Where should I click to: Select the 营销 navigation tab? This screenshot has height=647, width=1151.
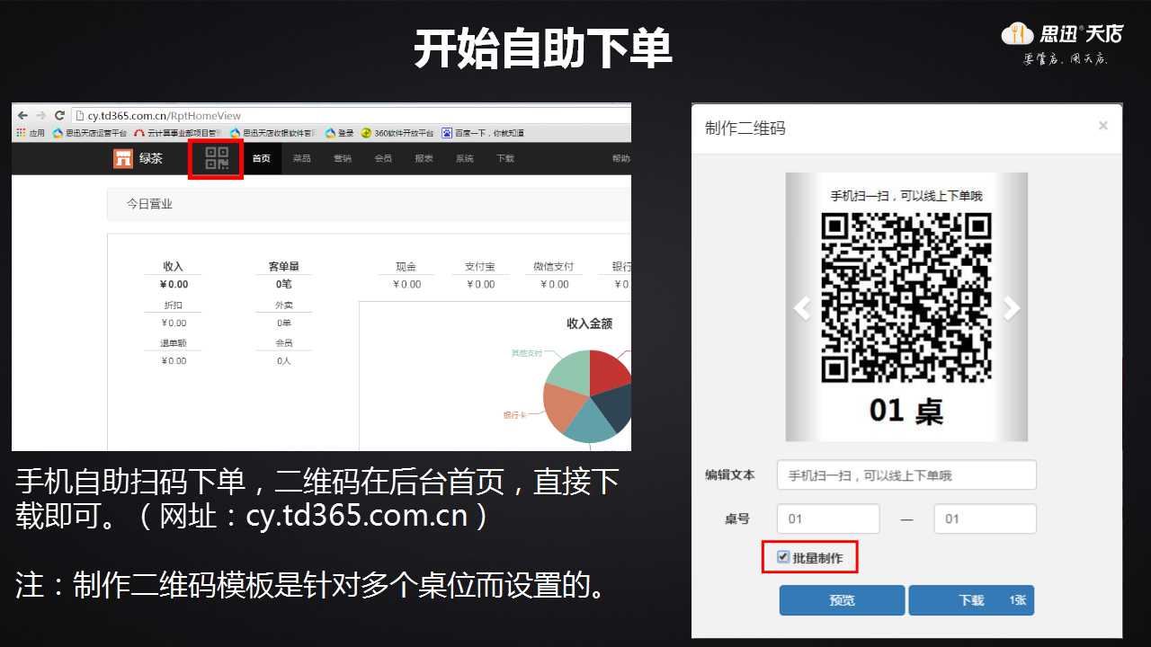point(343,159)
